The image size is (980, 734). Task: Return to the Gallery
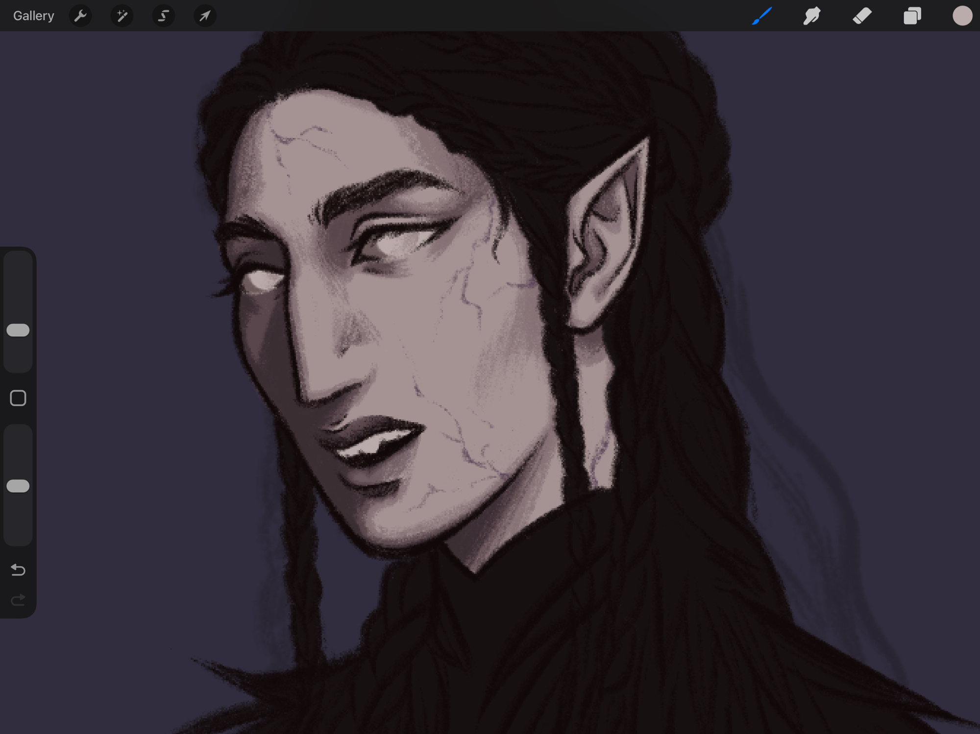pos(33,16)
